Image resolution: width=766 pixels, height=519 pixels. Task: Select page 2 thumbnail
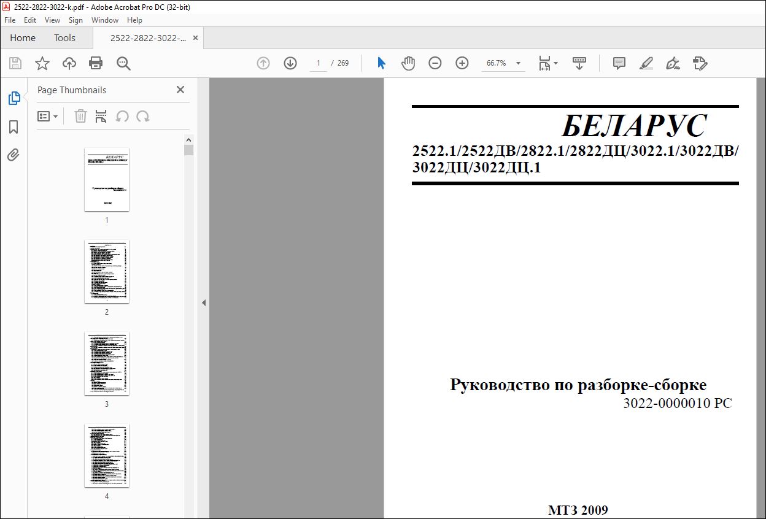[107, 272]
